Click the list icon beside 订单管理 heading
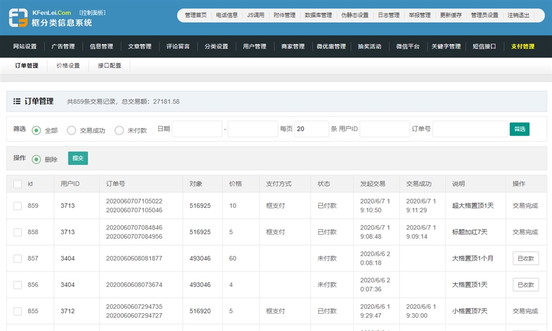Viewport: 552px width, 331px height. 17,101
